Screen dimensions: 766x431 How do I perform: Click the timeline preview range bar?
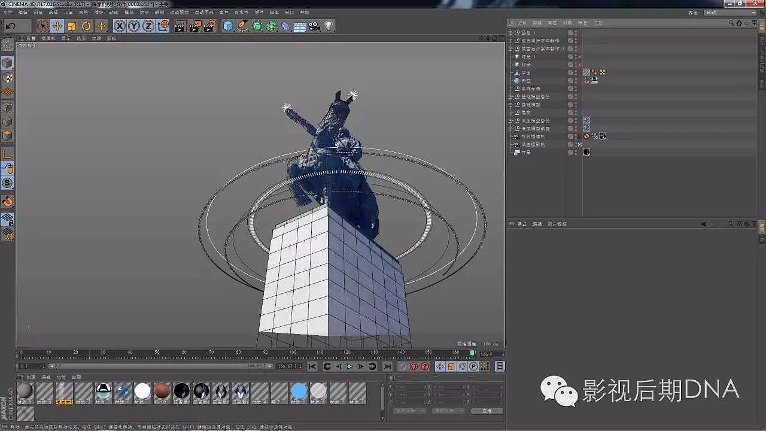tap(160, 366)
